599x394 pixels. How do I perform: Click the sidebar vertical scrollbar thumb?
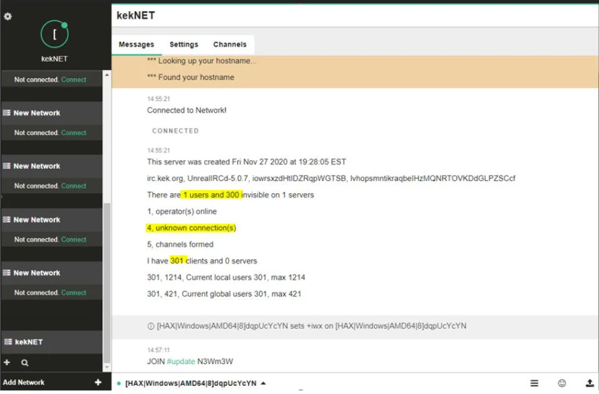point(107,283)
